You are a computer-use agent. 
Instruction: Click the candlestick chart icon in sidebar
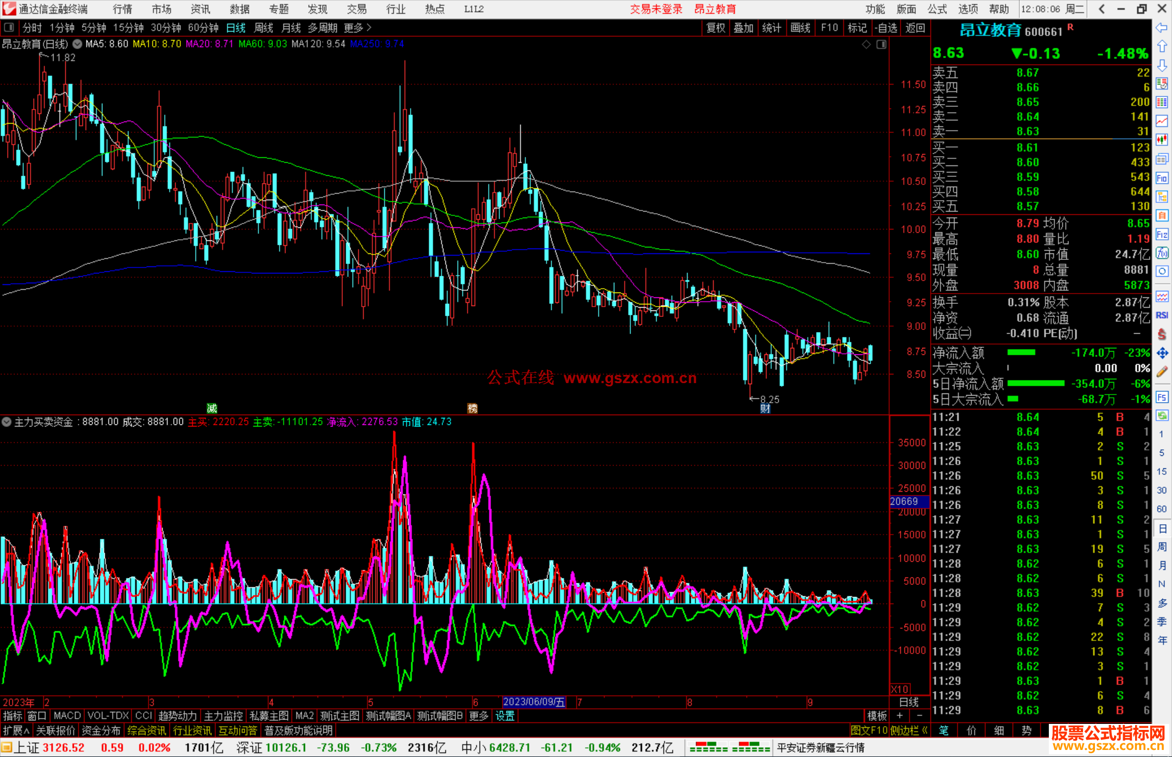click(1162, 139)
